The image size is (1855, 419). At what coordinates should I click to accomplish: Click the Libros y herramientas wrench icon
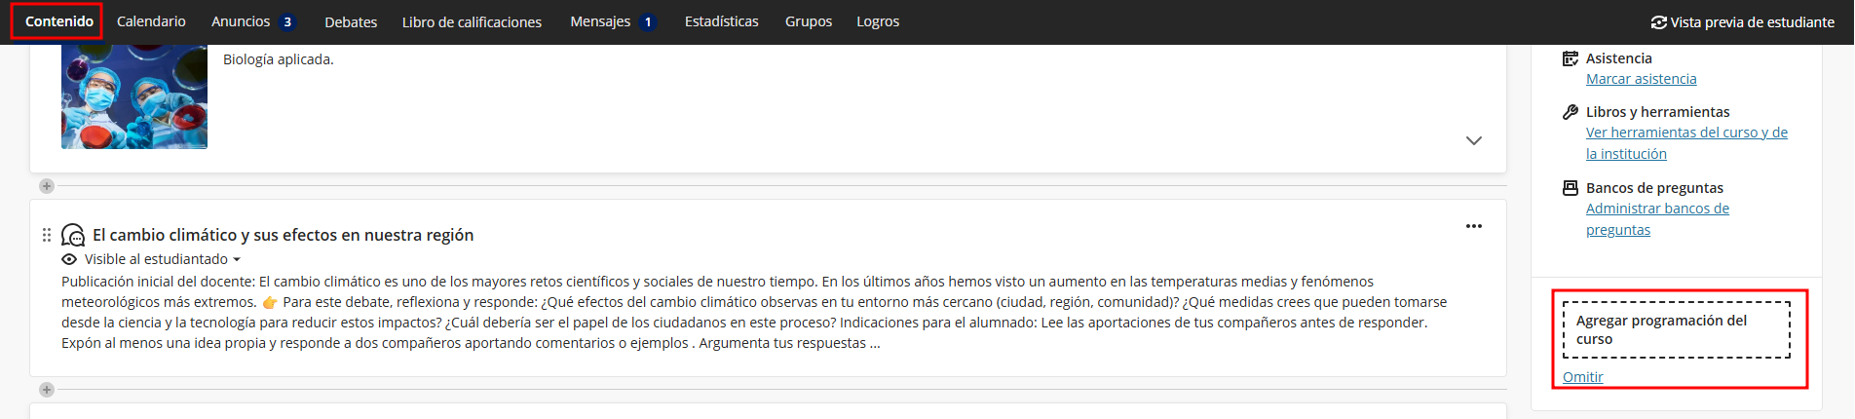(1570, 112)
